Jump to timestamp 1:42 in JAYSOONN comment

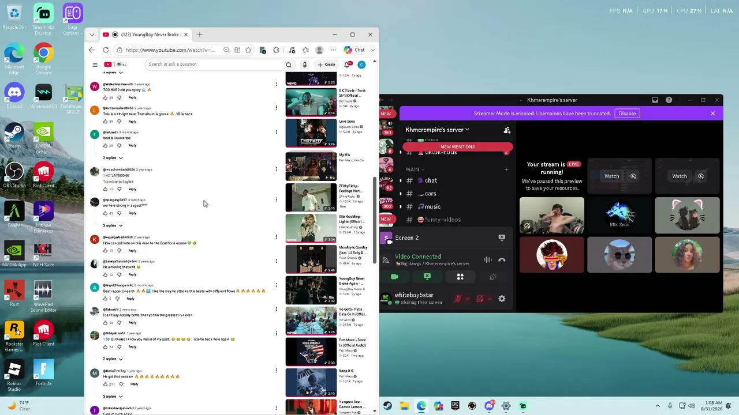coord(106,175)
